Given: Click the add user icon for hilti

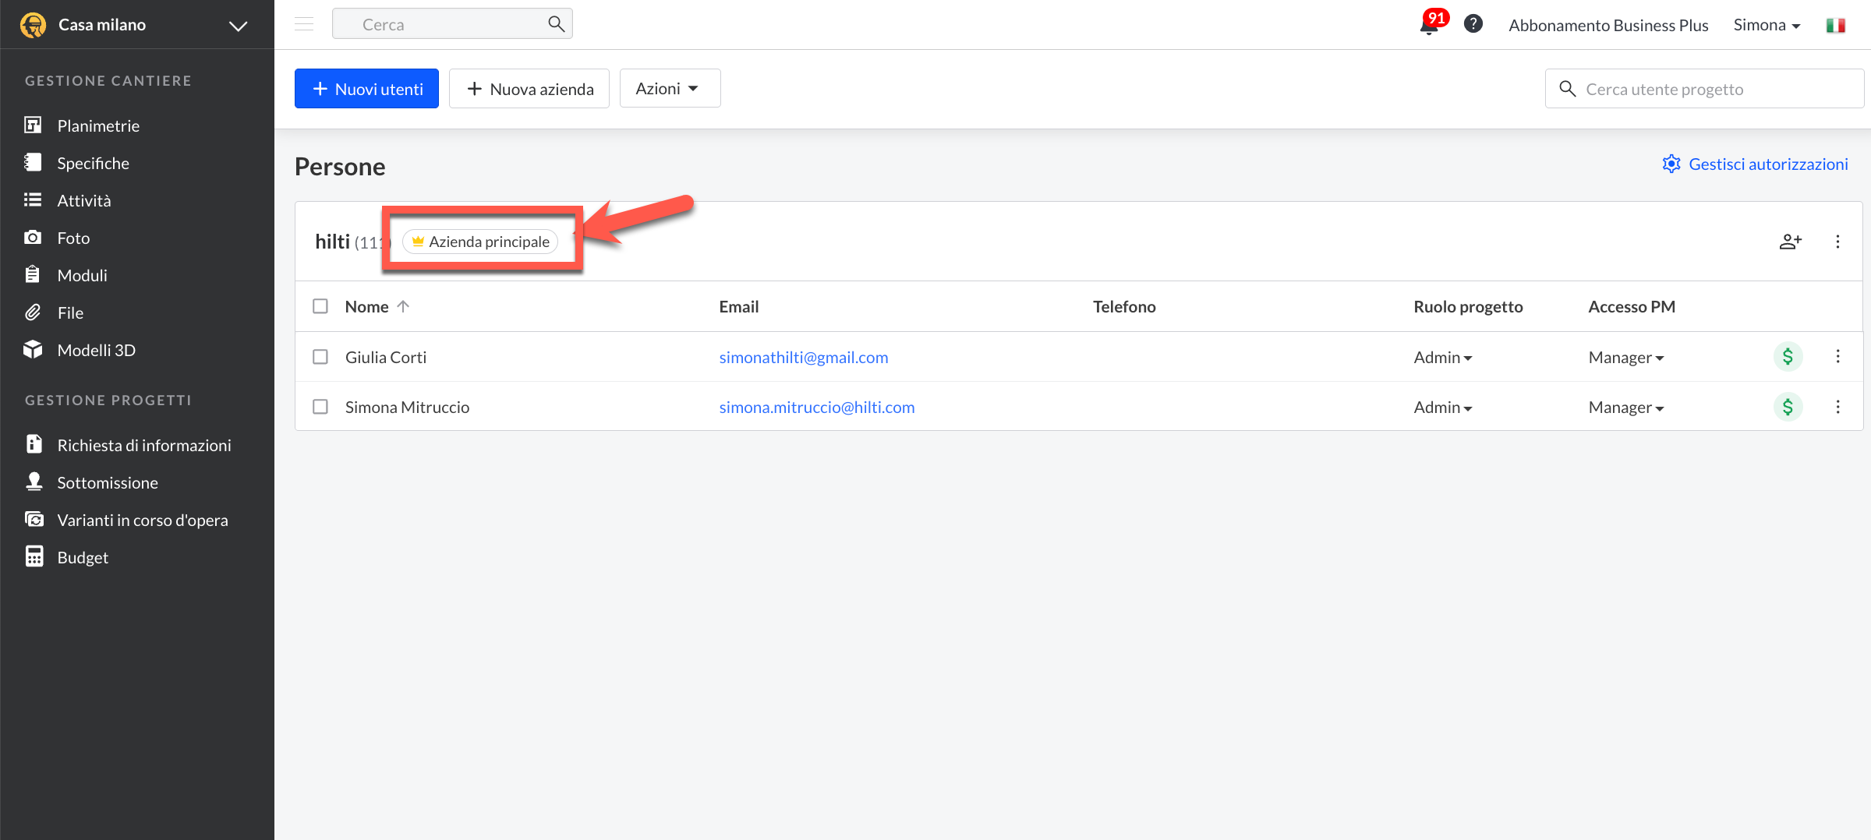Looking at the screenshot, I should coord(1790,242).
